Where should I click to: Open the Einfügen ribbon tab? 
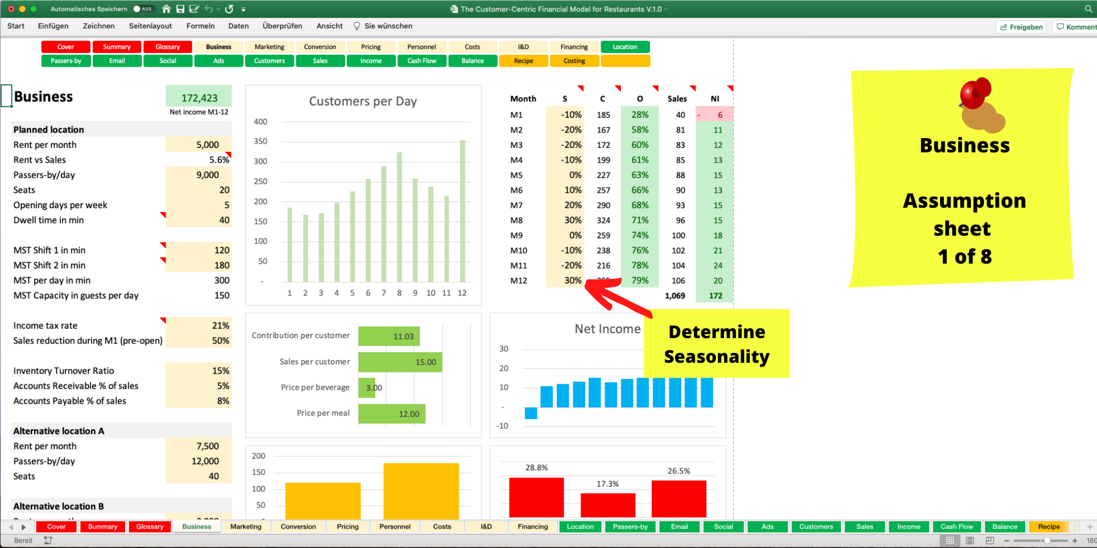pyautogui.click(x=53, y=26)
